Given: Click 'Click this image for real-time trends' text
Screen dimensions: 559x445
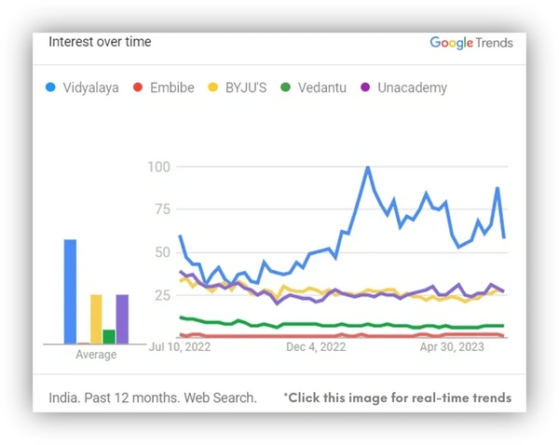Looking at the screenshot, I should point(398,398).
